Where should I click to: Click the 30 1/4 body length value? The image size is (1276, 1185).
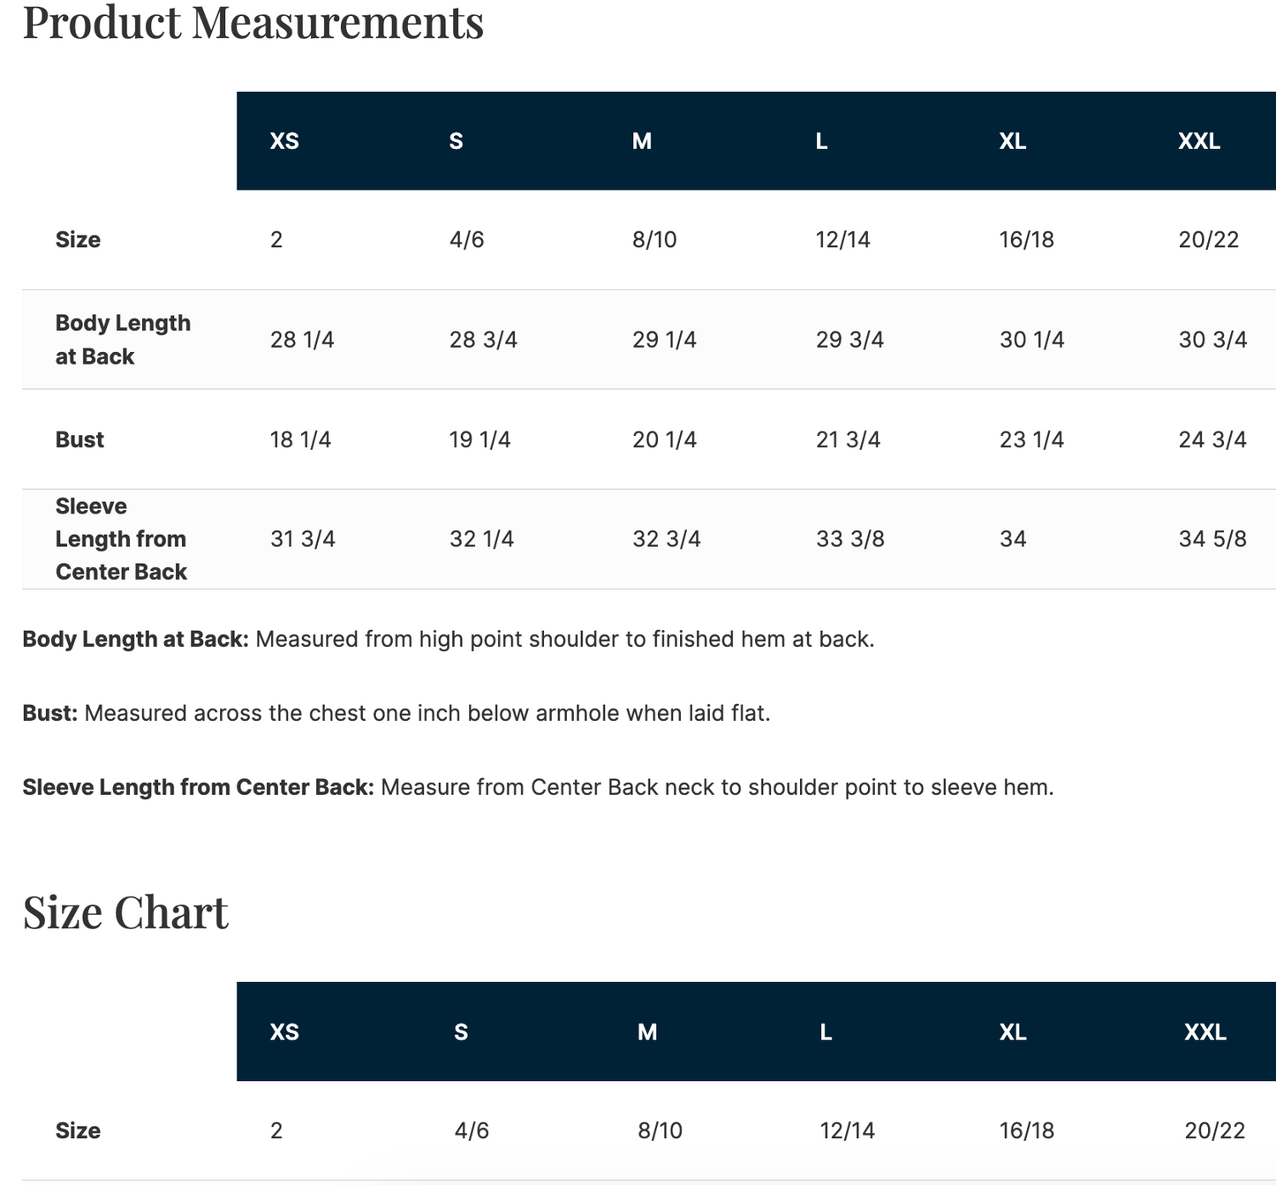click(x=1031, y=340)
